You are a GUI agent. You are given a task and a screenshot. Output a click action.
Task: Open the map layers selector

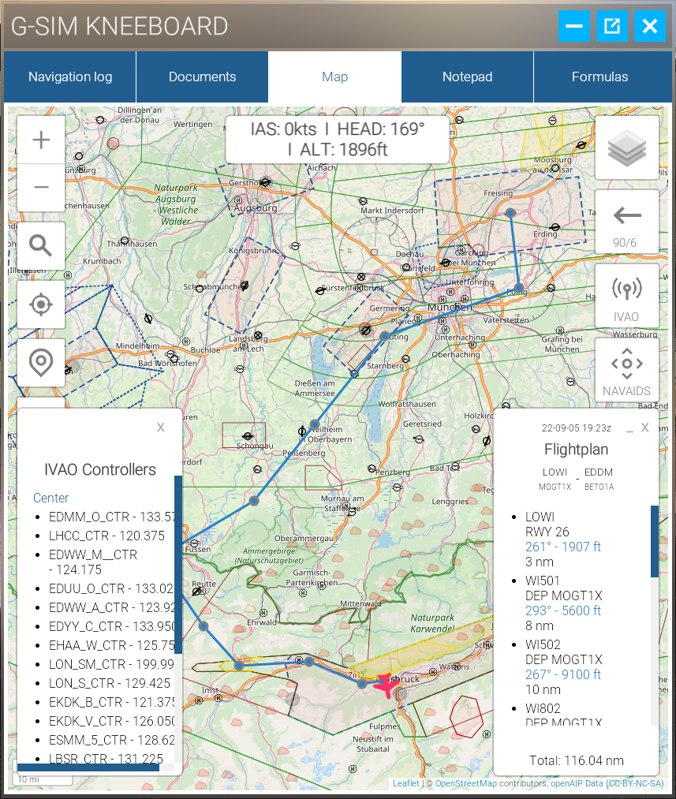point(626,147)
